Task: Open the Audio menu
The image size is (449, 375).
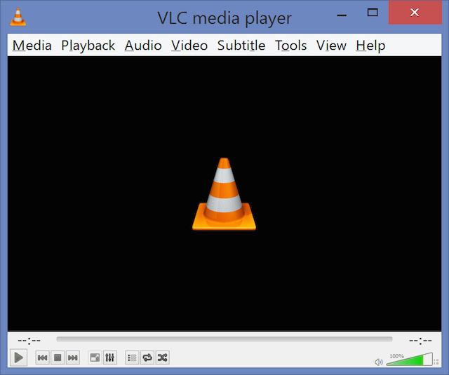Action: (x=143, y=46)
